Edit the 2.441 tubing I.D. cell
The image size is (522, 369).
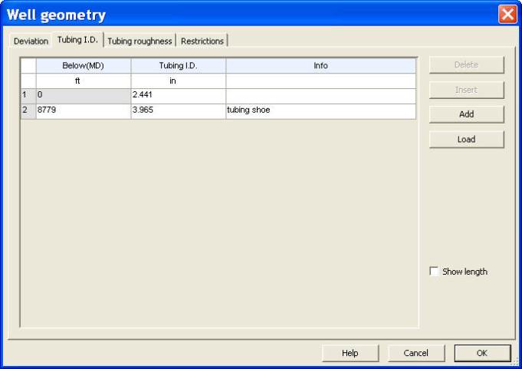[178, 96]
